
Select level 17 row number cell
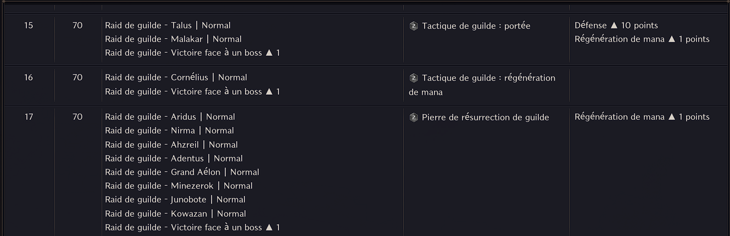tap(29, 117)
